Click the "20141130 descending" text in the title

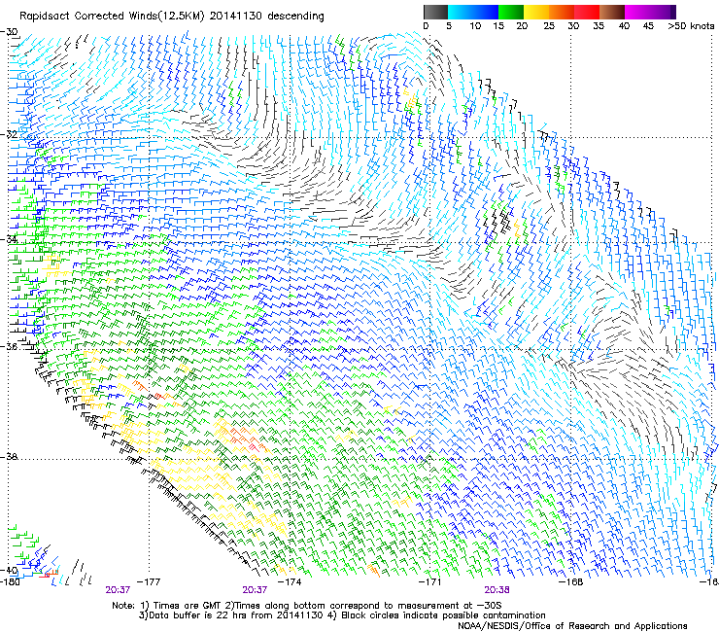(267, 17)
